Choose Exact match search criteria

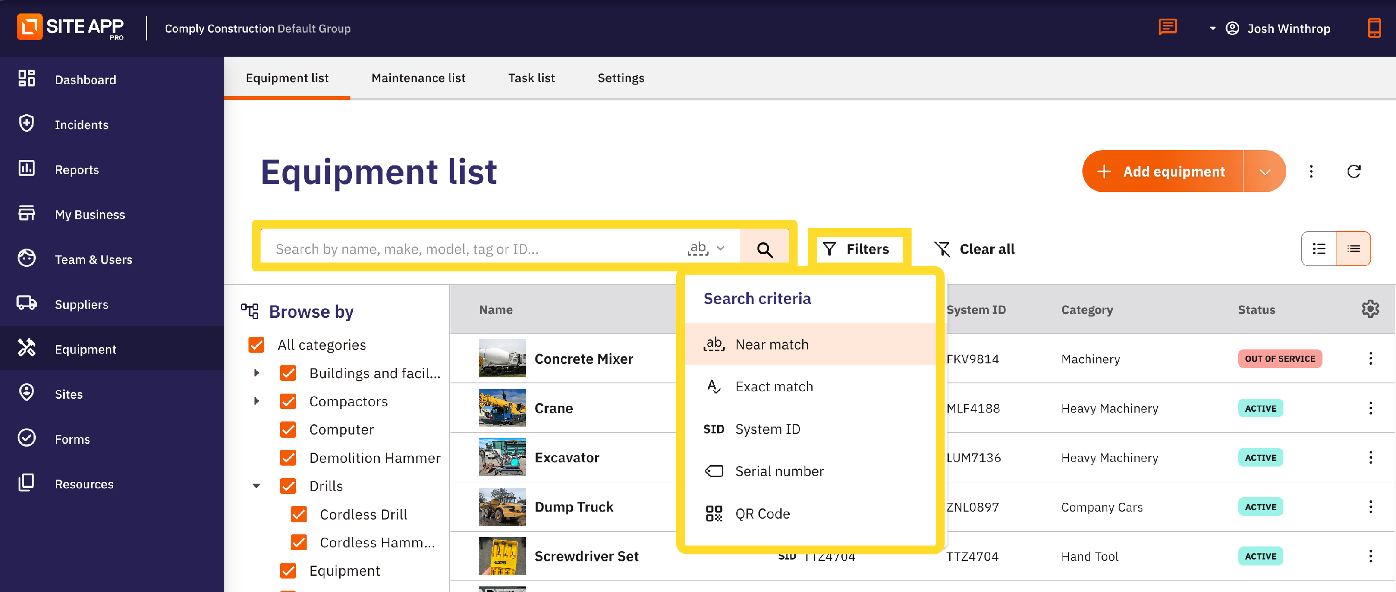[x=810, y=386]
